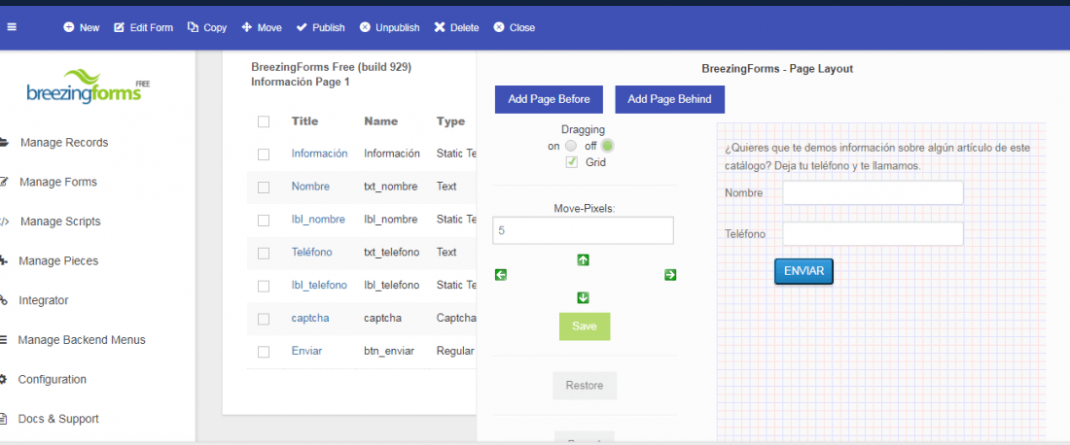
Task: Open Manage Forms in the sidebar
Action: (58, 182)
